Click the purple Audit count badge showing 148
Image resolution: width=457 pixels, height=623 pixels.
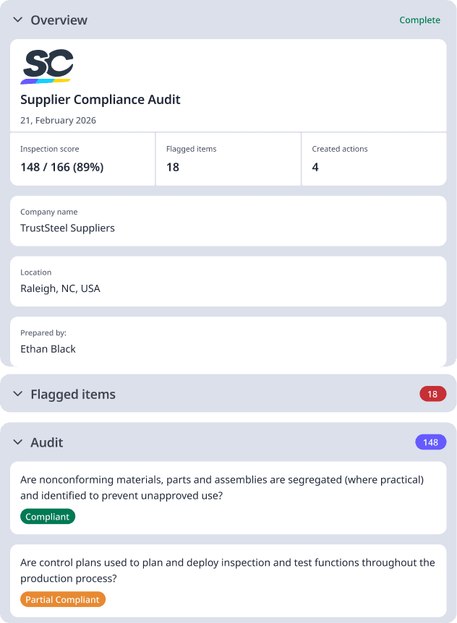pyautogui.click(x=431, y=442)
